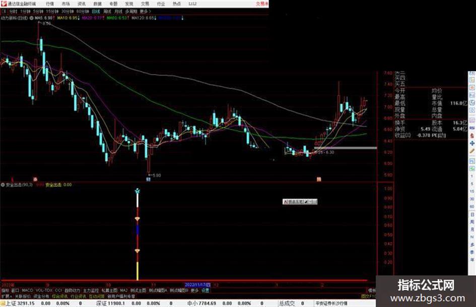This screenshot has height=307, width=476.
Task: Open the 指标 indicator tab
Action: pos(6,290)
